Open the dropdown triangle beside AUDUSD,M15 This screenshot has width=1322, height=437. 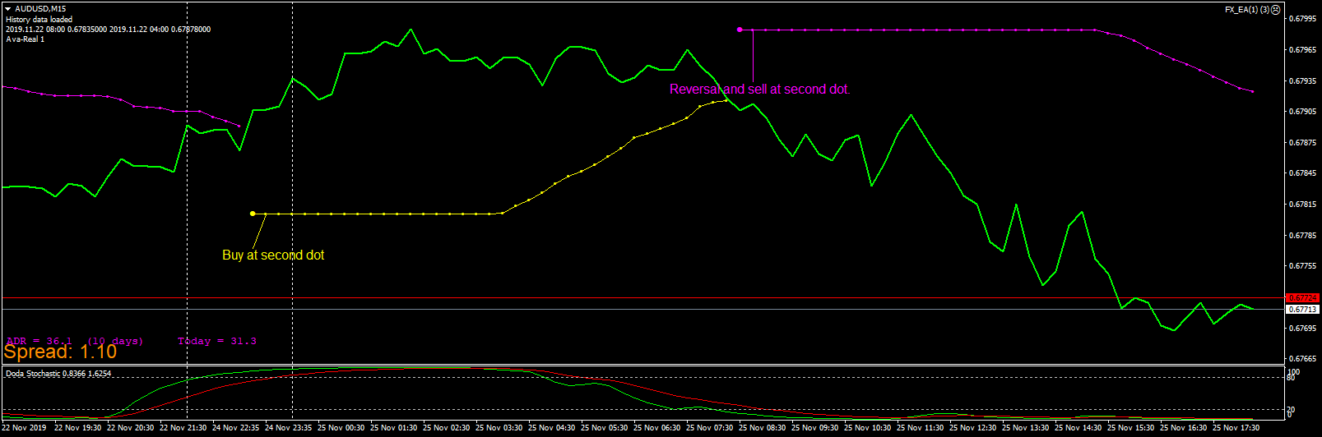(x=7, y=9)
